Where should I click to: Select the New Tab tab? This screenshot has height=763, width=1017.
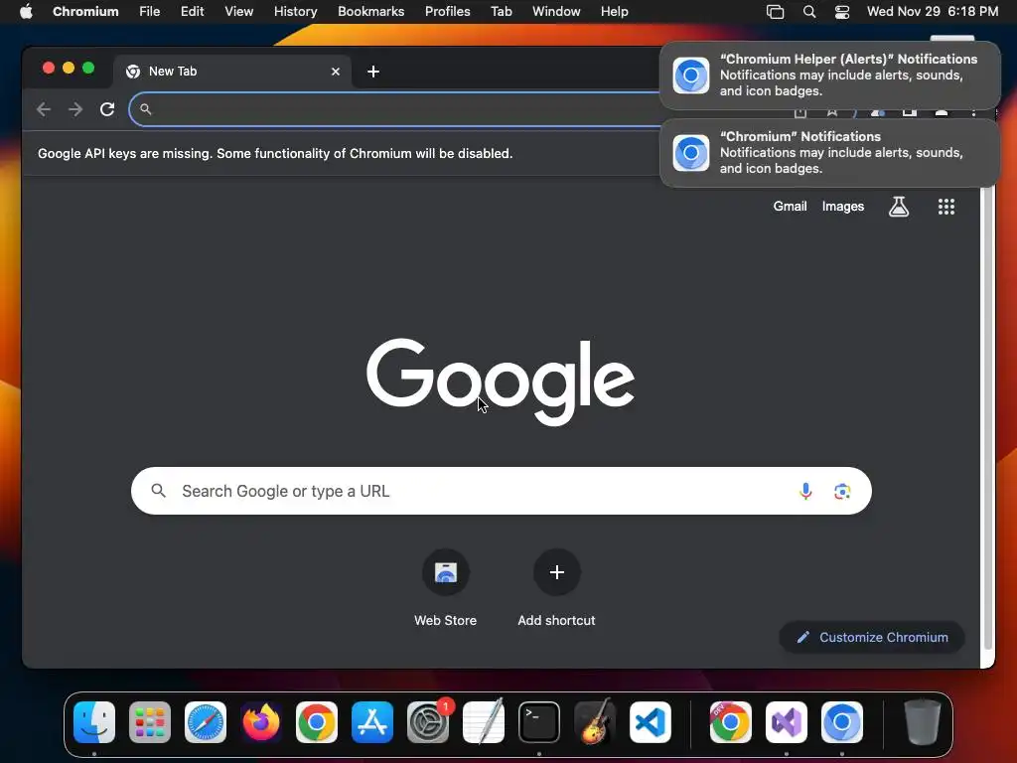232,72
